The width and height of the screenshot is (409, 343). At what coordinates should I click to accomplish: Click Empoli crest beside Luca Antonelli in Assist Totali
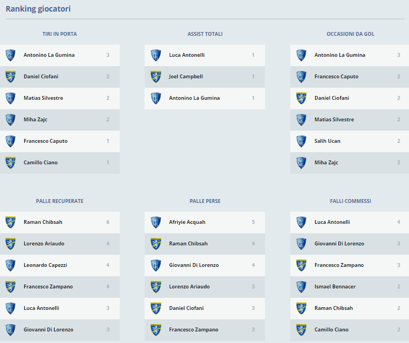156,55
